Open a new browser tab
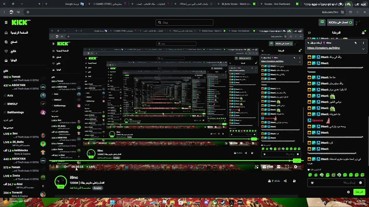 pyautogui.click(x=39, y=4)
